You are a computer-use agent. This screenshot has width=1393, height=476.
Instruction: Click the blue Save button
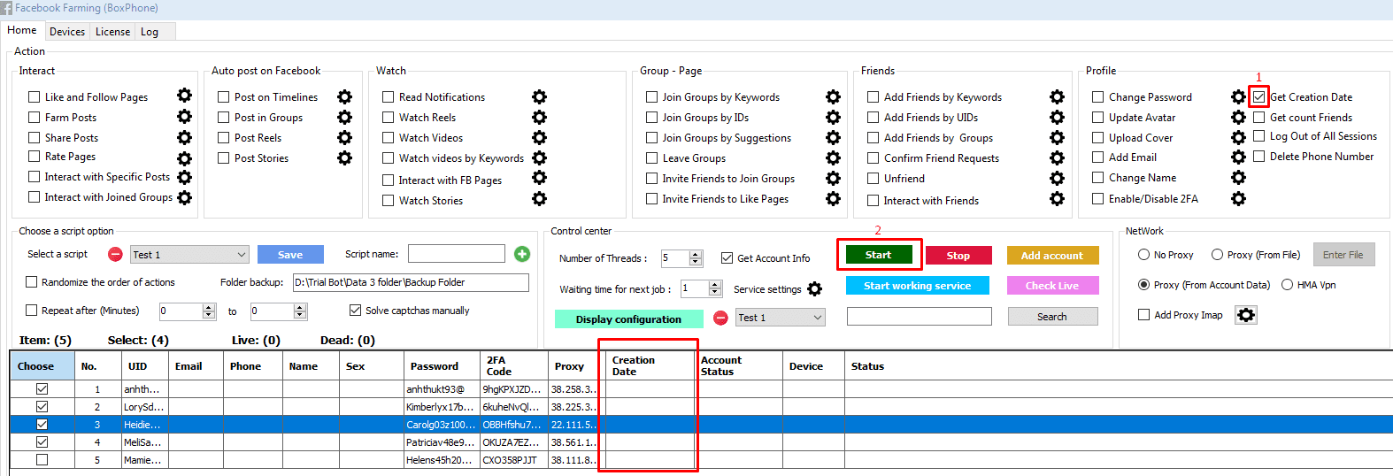pos(290,255)
